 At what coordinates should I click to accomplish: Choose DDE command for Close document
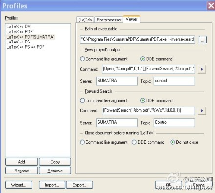[x=148, y=142]
